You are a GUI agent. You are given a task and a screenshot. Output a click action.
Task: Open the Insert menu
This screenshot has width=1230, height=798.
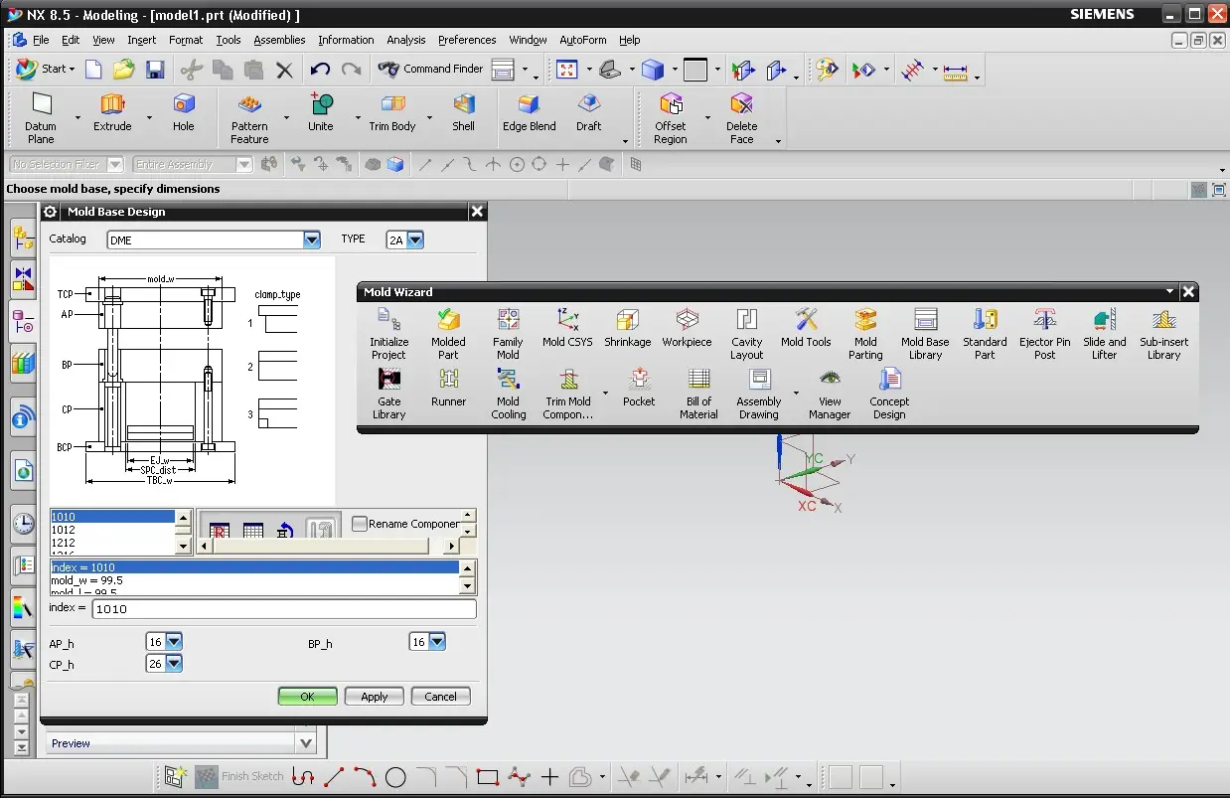[142, 41]
